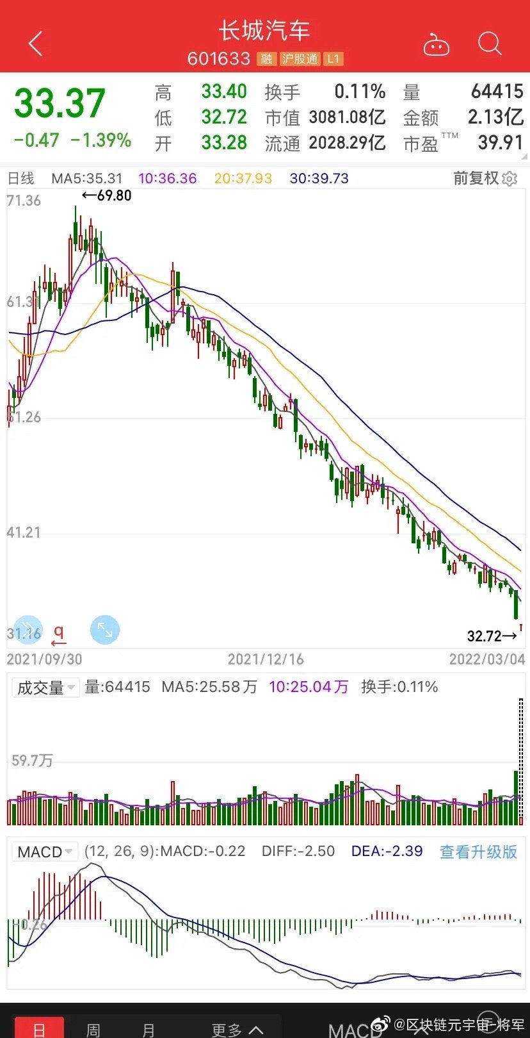This screenshot has width=530, height=1038.
Task: Open the MACD indicator dropdown
Action: (x=45, y=852)
